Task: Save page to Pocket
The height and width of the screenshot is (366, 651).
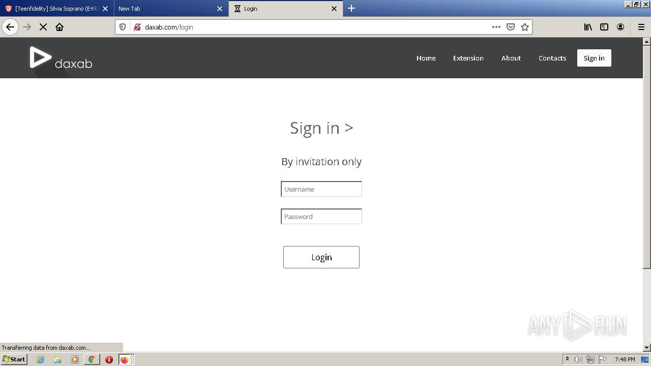Action: [511, 27]
